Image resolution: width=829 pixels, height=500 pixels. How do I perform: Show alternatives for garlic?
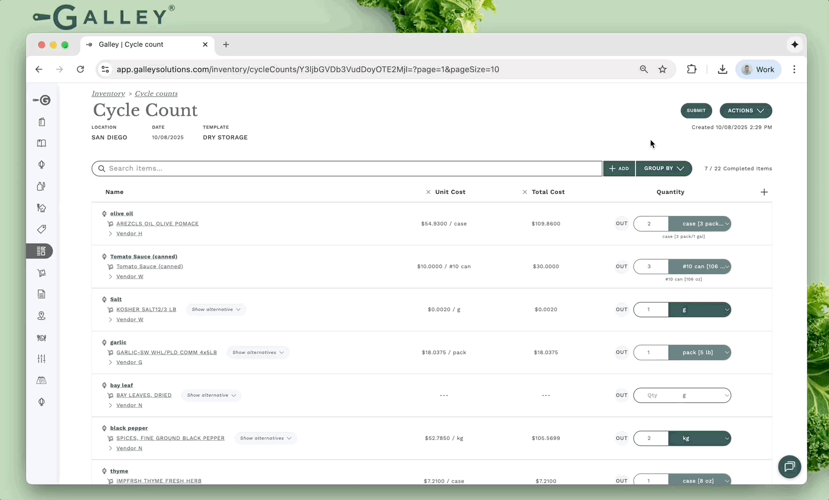tap(258, 352)
